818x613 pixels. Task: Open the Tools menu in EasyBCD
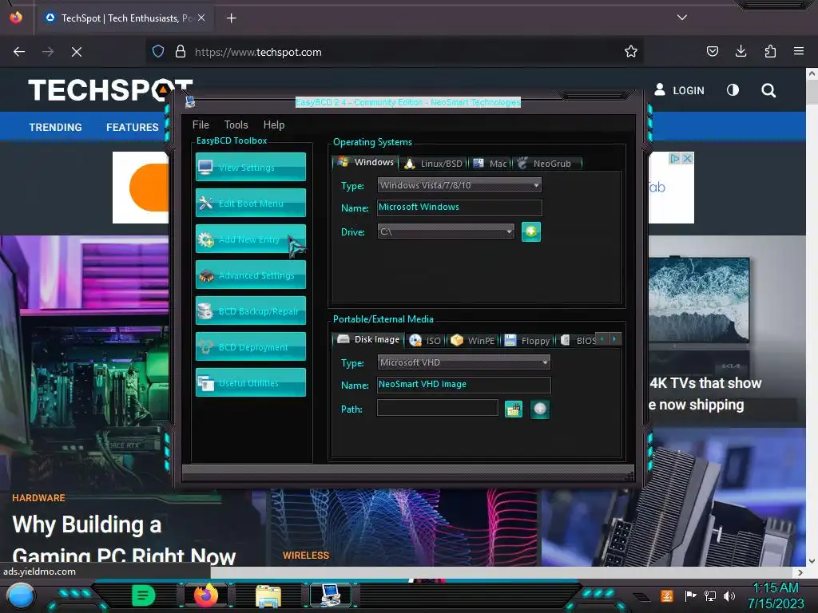click(x=236, y=125)
